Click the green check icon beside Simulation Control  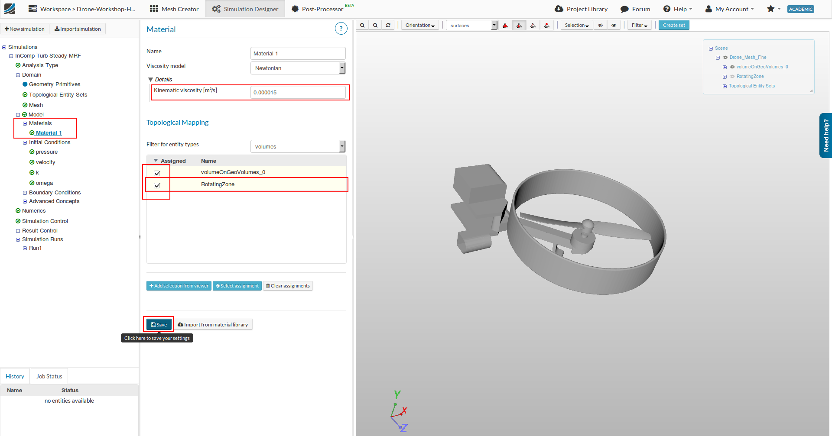pyautogui.click(x=18, y=221)
